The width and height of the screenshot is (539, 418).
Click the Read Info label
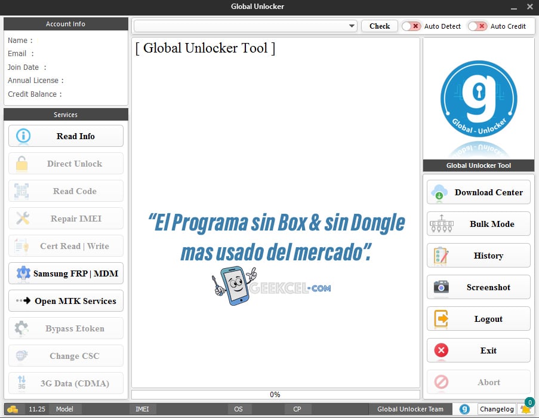pos(76,136)
